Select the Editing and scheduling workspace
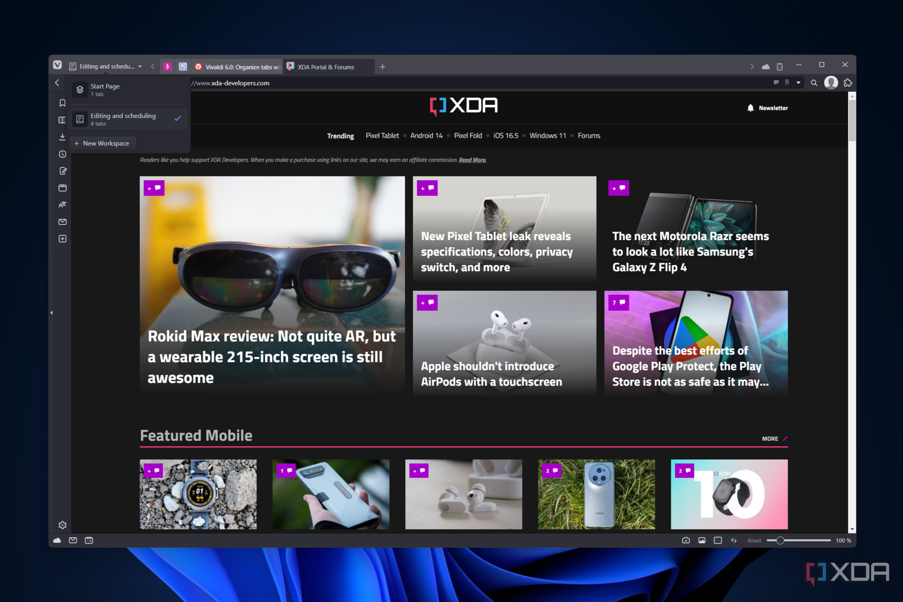This screenshot has width=903, height=602. click(128, 119)
